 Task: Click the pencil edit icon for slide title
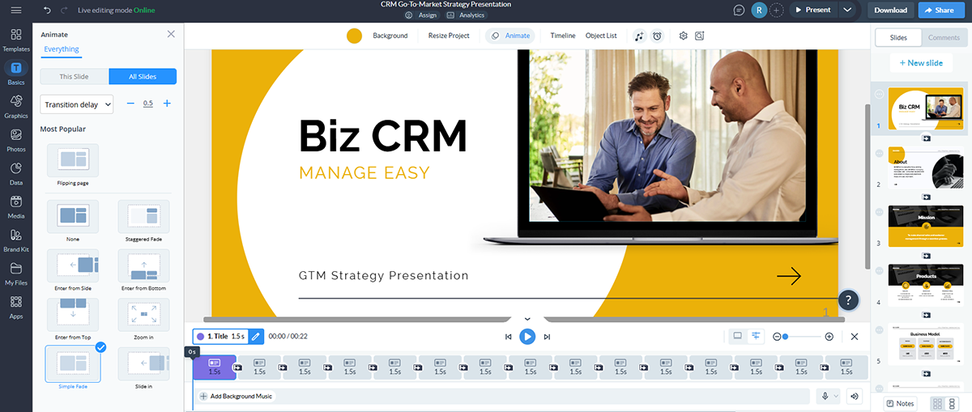255,336
